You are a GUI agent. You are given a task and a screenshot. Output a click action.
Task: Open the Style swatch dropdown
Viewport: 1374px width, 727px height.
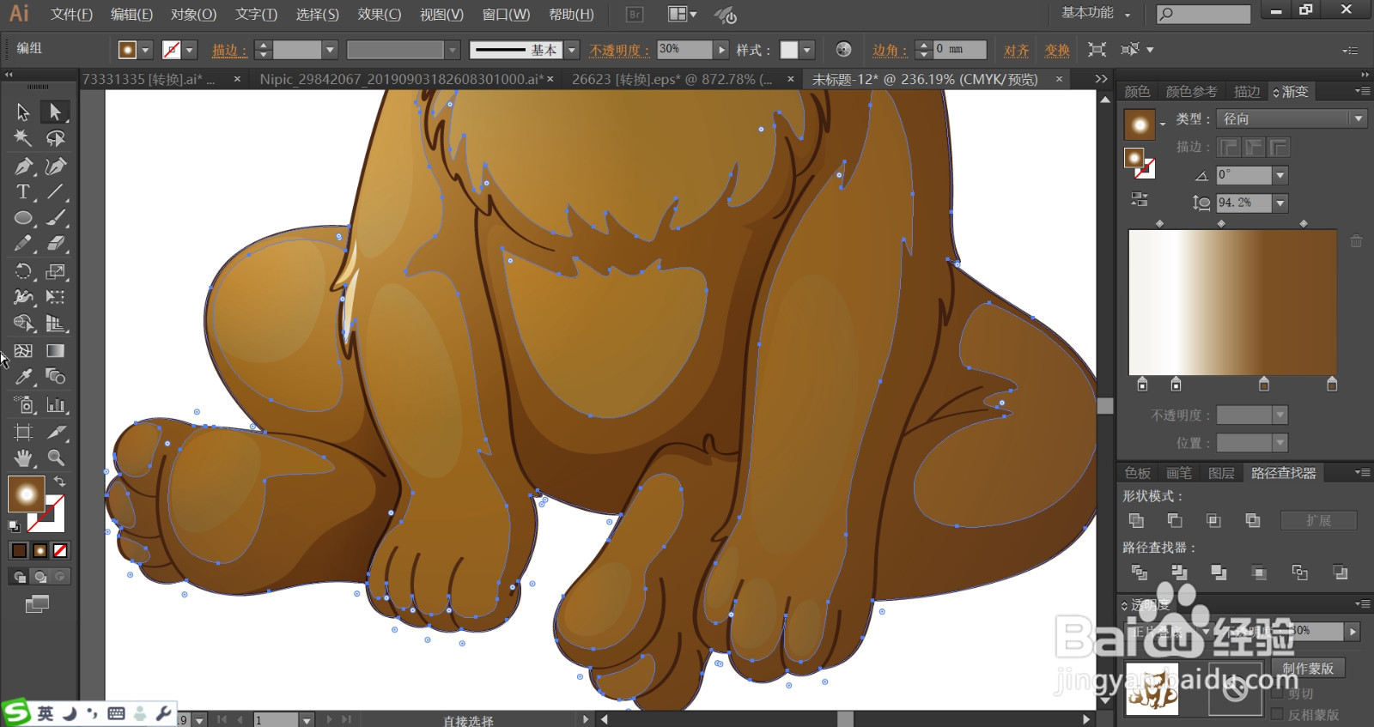[807, 50]
